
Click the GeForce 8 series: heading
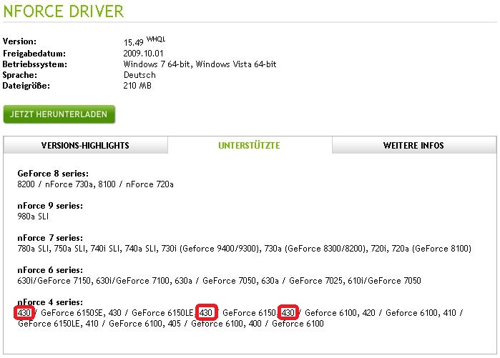[53, 173]
